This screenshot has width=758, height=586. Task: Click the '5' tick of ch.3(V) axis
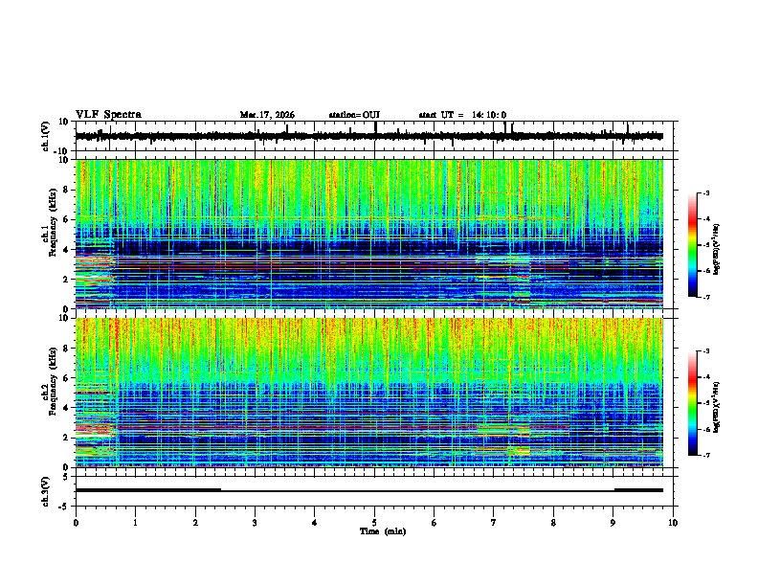click(66, 477)
